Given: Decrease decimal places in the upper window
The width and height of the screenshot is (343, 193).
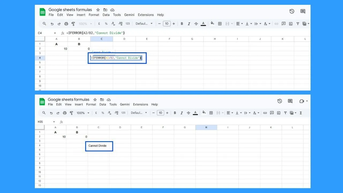Looking at the screenshot, I should pos(113,24).
